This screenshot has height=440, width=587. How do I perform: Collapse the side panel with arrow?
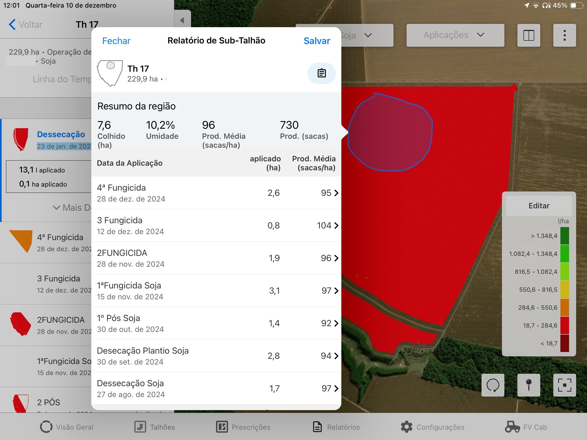182,20
